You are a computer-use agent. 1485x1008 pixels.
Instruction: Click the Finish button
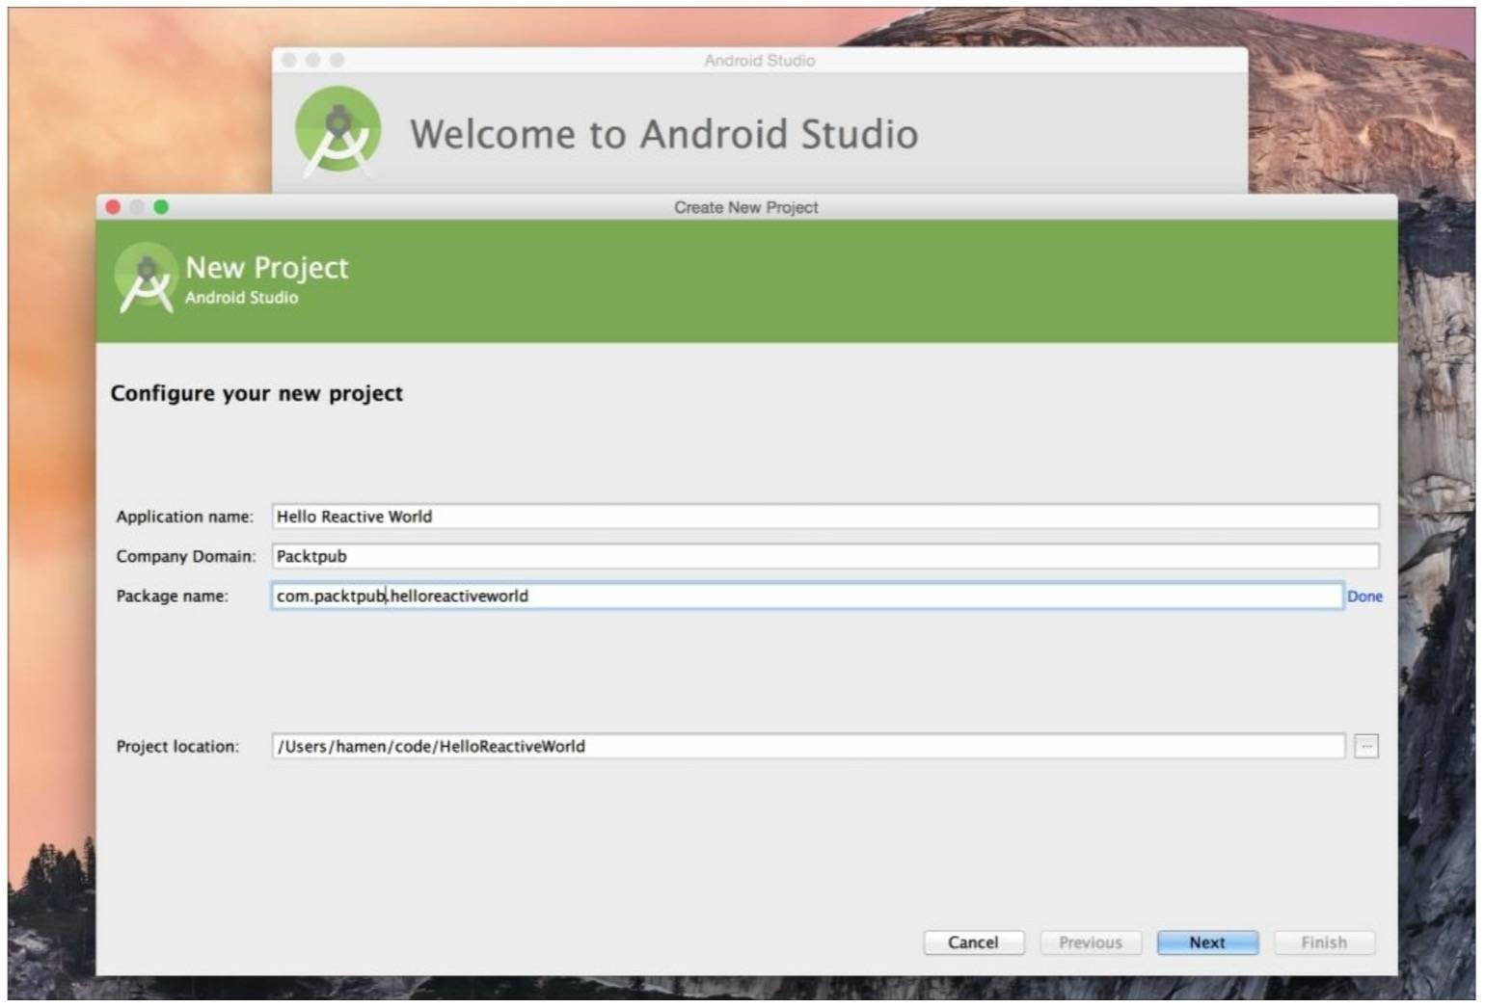[x=1323, y=942]
